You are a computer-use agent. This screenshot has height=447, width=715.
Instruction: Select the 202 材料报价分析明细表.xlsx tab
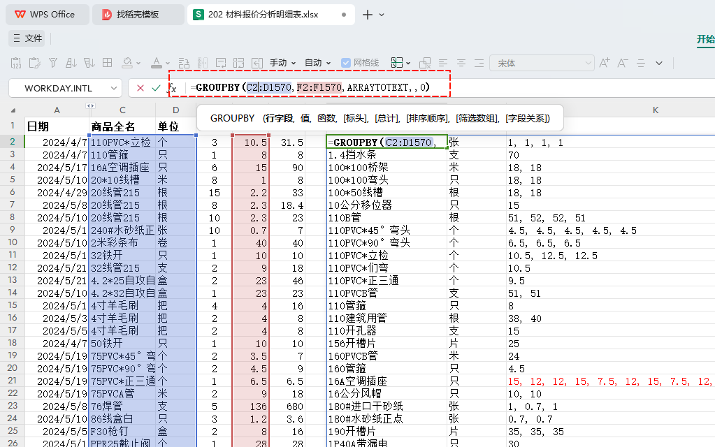coord(271,15)
